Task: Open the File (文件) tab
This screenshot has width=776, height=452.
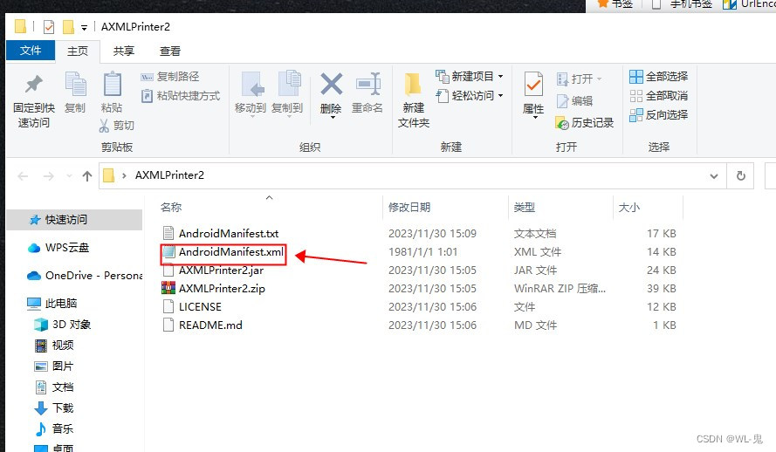Action: click(31, 51)
